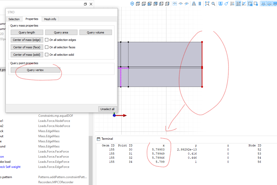
Task: Open the Mesh info tab
Action: point(50,19)
